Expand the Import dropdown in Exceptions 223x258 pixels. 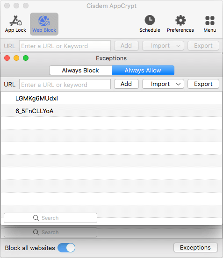pyautogui.click(x=163, y=84)
